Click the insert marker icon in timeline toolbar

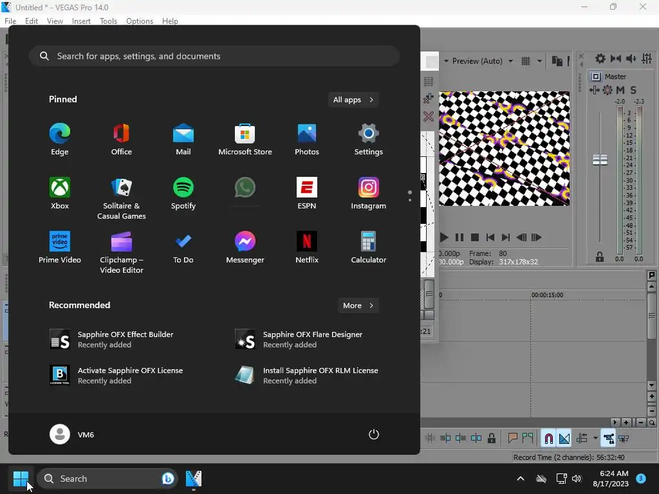(512, 439)
